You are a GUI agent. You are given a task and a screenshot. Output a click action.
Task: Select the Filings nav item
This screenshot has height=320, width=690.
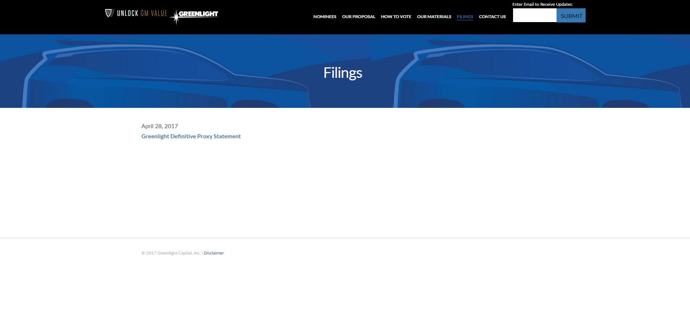click(x=465, y=17)
